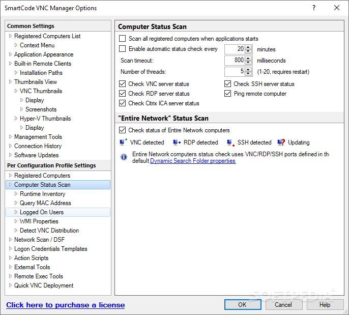The width and height of the screenshot is (349, 315).
Task: Click the RDP detected status icon
Action: [177, 142]
